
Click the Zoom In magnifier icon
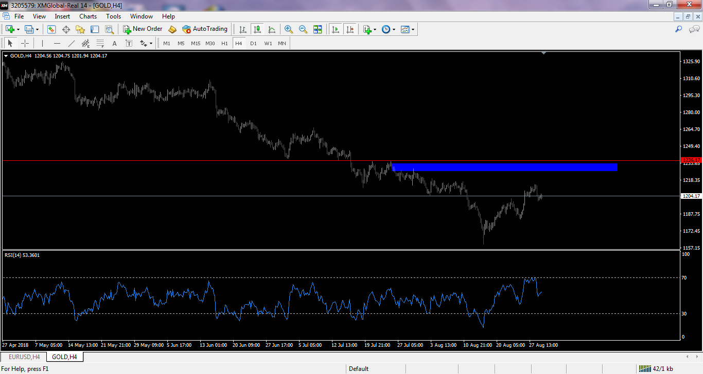click(x=289, y=29)
